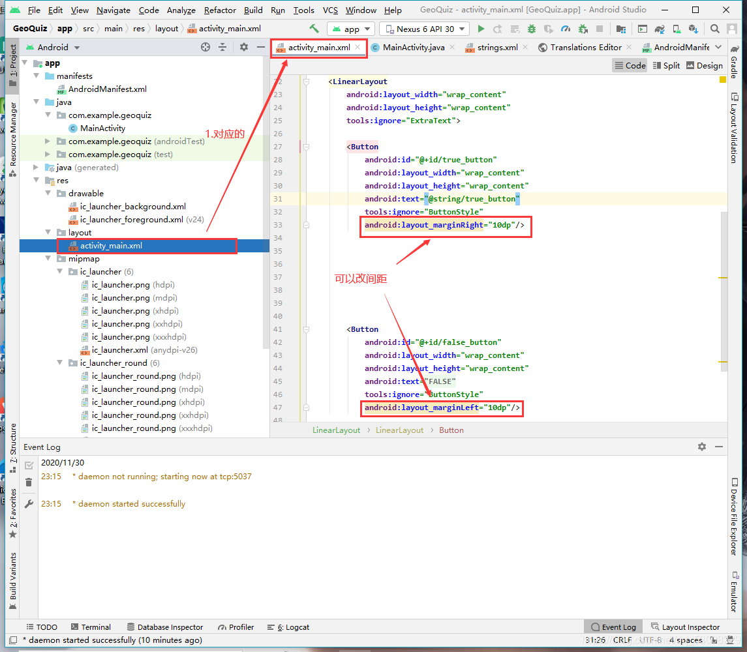Click the Stop square icon
Image resolution: width=747 pixels, height=652 pixels.
(600, 29)
